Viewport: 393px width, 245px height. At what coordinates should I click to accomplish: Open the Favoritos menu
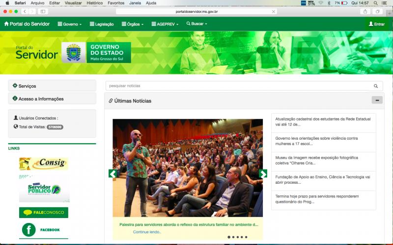coord(116,3)
